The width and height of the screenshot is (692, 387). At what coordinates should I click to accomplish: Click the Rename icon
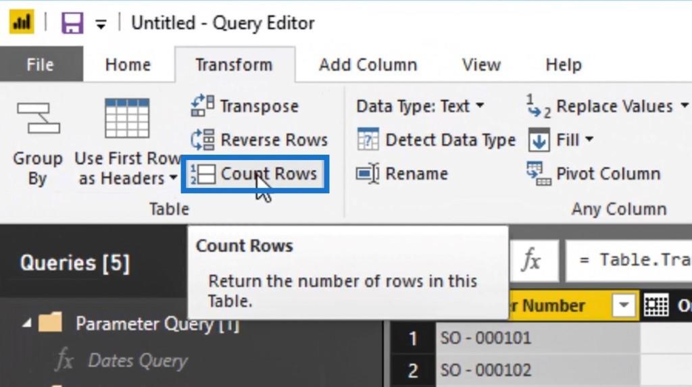click(368, 174)
